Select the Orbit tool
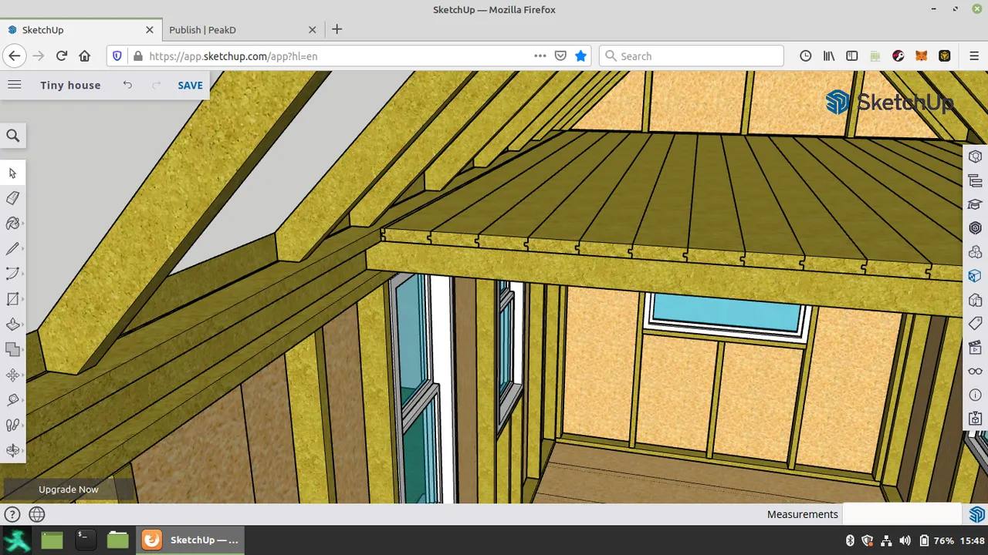 [x=12, y=450]
